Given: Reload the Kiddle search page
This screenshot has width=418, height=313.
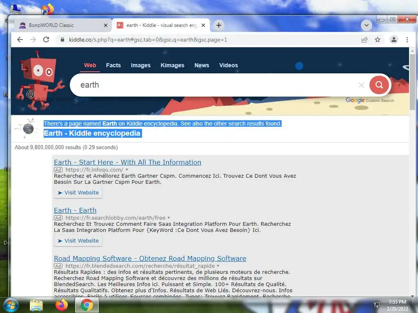Looking at the screenshot, I should [x=46, y=40].
